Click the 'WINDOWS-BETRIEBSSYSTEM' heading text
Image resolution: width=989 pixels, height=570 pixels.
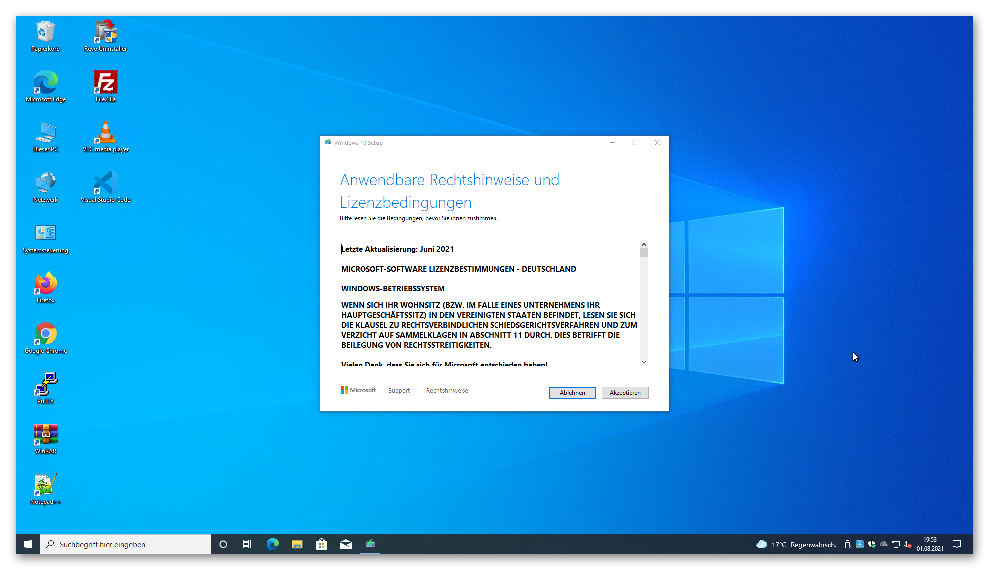(393, 289)
